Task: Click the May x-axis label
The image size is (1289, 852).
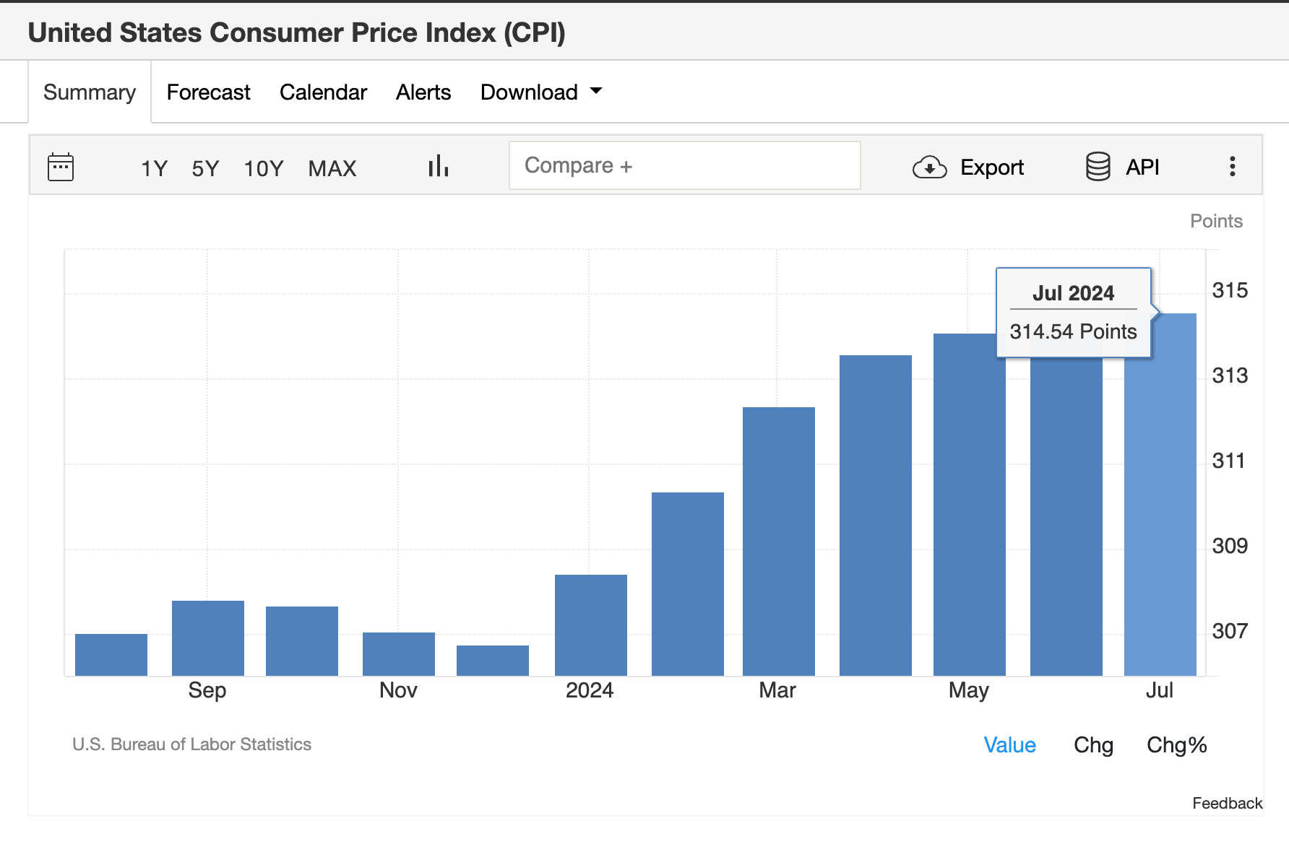Action: click(x=968, y=690)
